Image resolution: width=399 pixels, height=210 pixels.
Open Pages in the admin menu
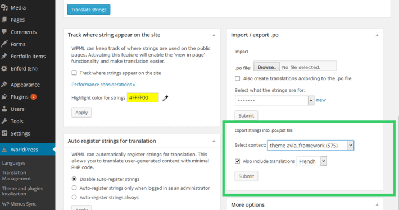pyautogui.click(x=17, y=20)
